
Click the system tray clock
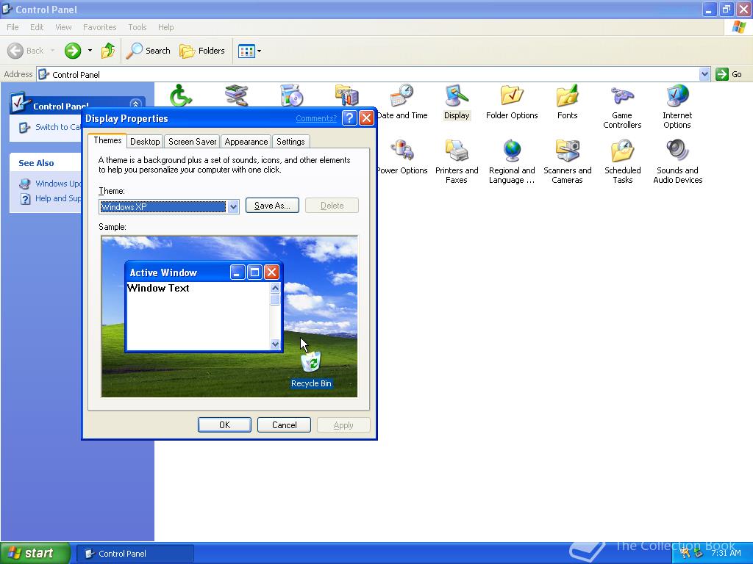point(726,553)
